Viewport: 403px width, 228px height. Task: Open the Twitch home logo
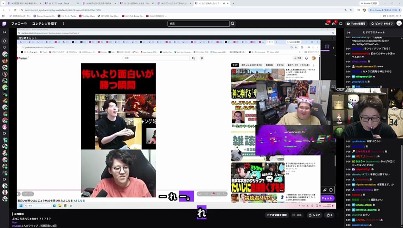click(4, 24)
